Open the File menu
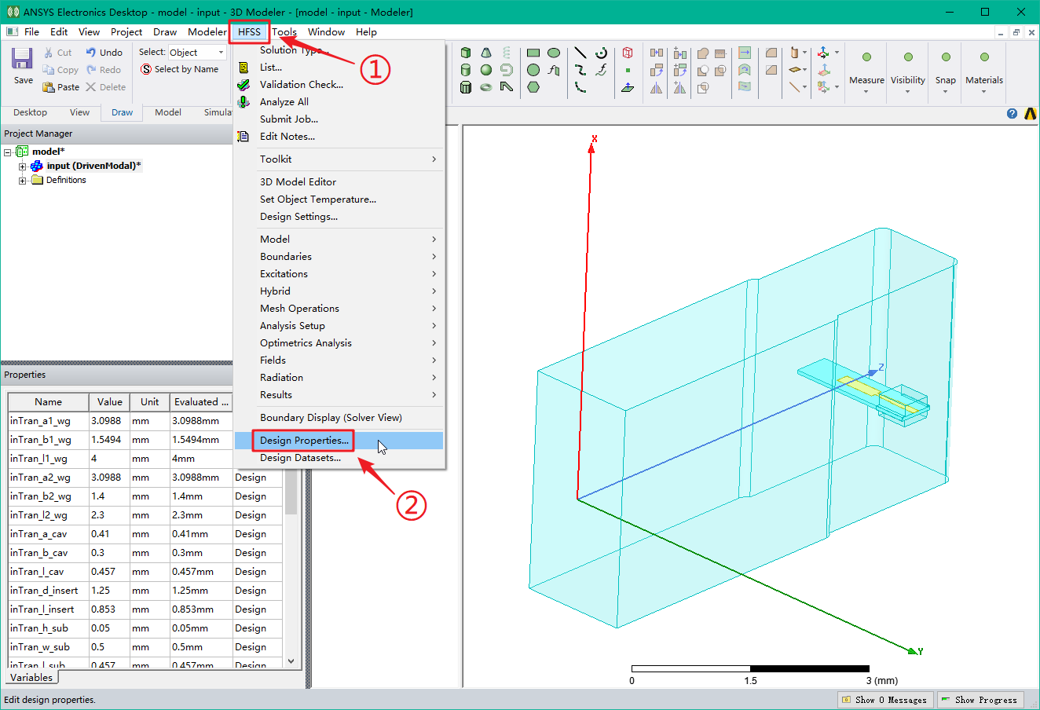 point(31,31)
